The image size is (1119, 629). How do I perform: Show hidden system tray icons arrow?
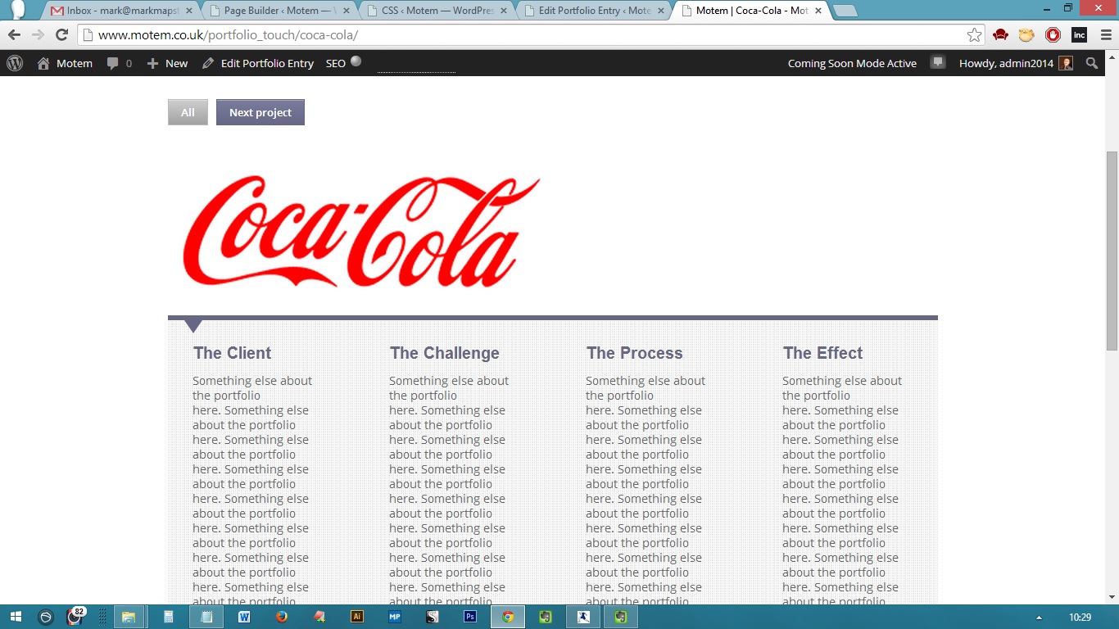click(1039, 618)
